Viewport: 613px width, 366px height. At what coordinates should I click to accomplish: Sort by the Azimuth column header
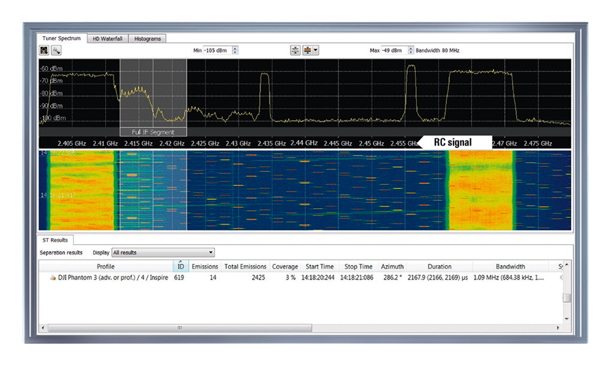coord(392,266)
